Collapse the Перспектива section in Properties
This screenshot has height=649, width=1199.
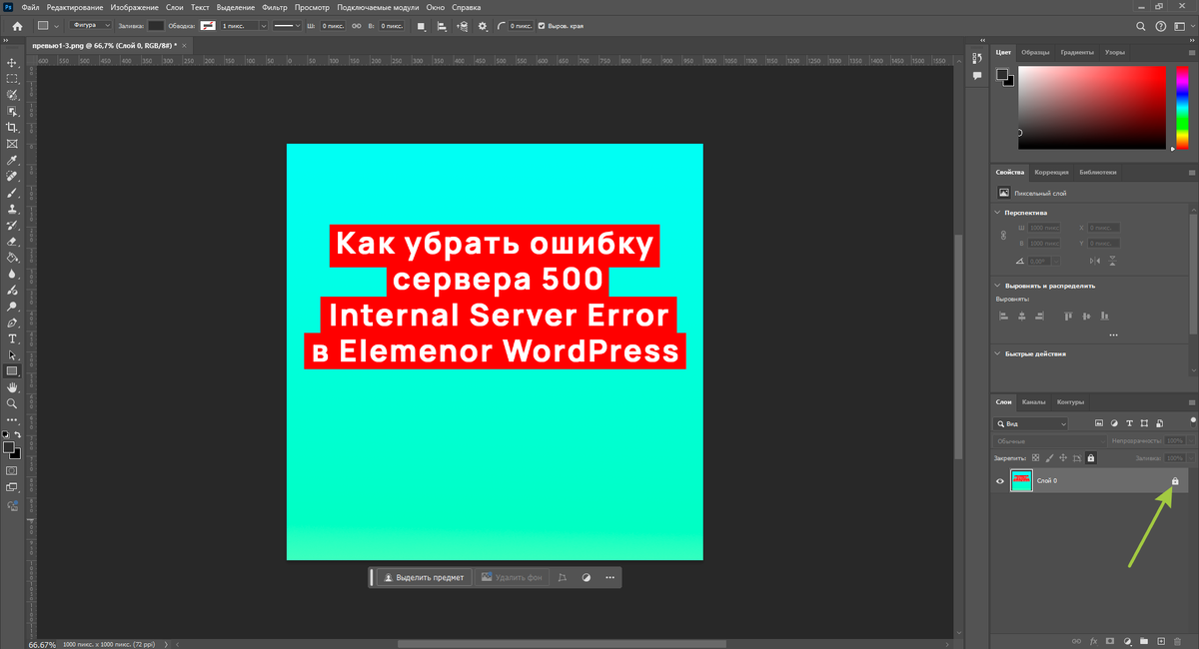coord(996,212)
